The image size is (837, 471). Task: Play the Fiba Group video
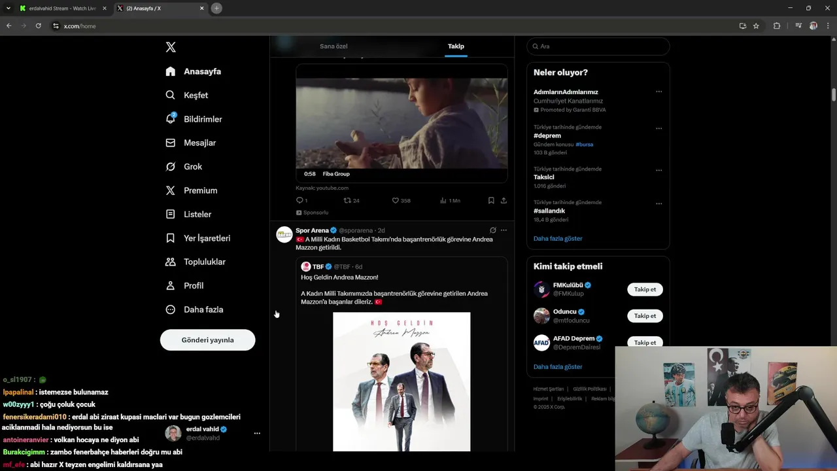(401, 123)
